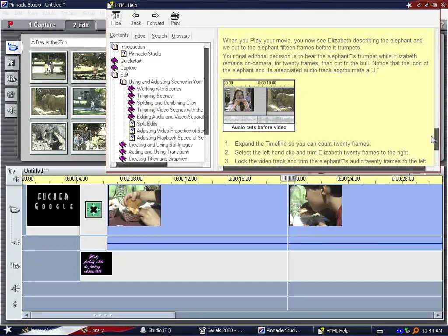Switch to Pinnacle Studio taskbar button
Image resolution: width=448 pixels, height=336 pixels.
[280, 330]
